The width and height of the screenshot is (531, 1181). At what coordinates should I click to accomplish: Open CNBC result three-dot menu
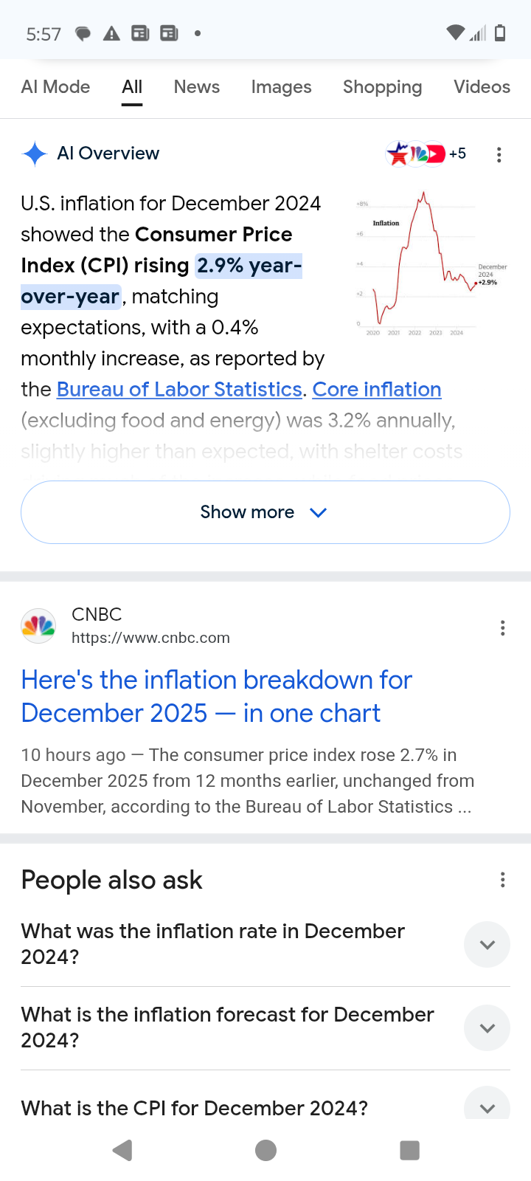coord(502,628)
